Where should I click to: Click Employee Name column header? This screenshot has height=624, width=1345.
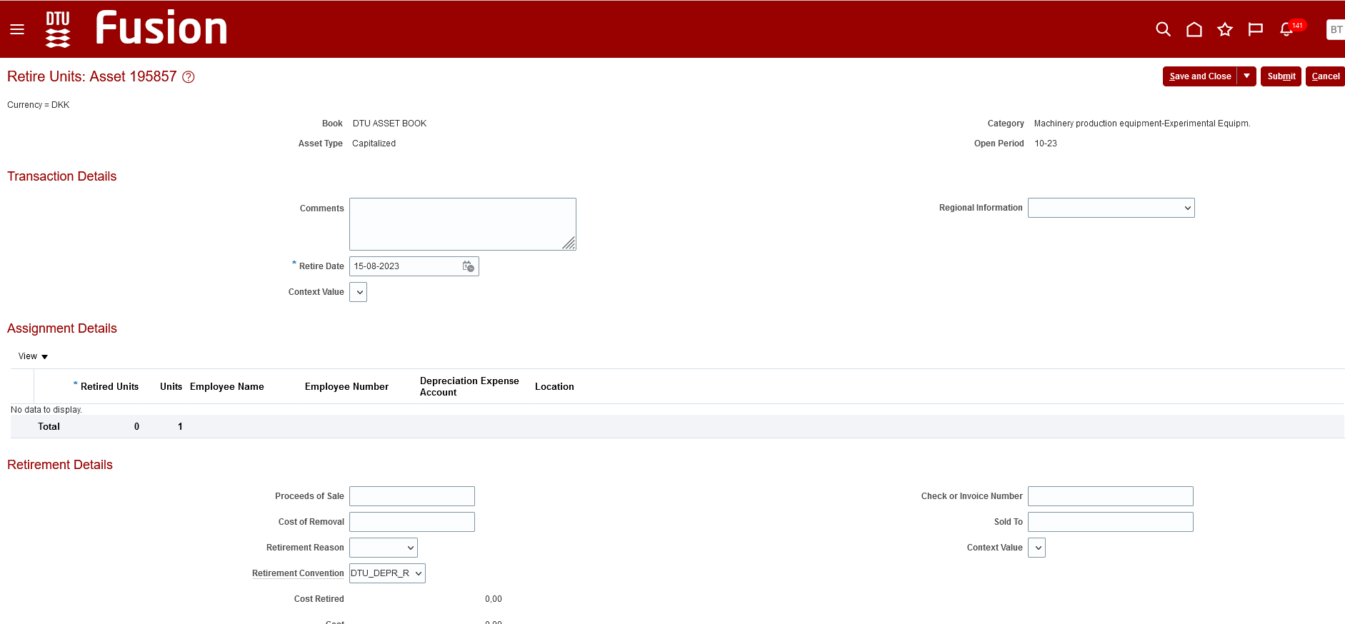tap(227, 386)
